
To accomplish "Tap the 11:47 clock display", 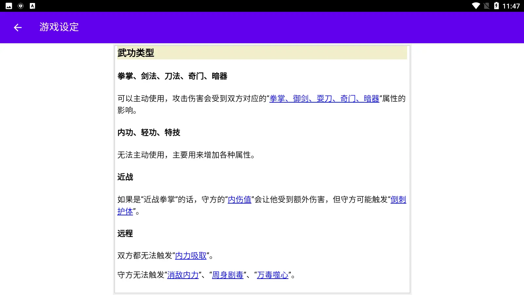I will [511, 6].
